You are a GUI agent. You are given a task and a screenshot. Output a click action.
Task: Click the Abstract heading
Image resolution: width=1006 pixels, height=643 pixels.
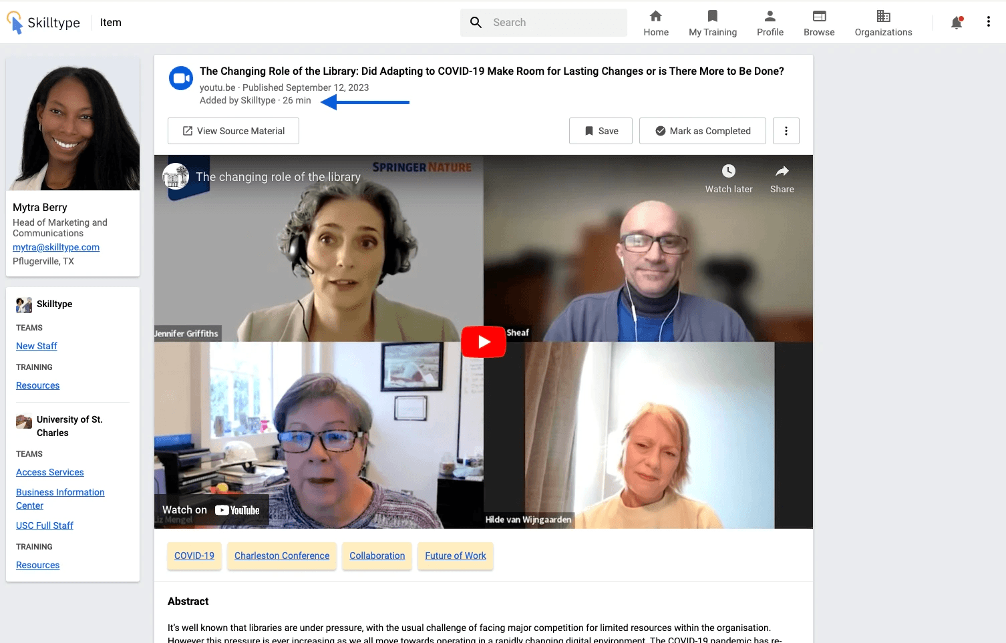pyautogui.click(x=188, y=602)
